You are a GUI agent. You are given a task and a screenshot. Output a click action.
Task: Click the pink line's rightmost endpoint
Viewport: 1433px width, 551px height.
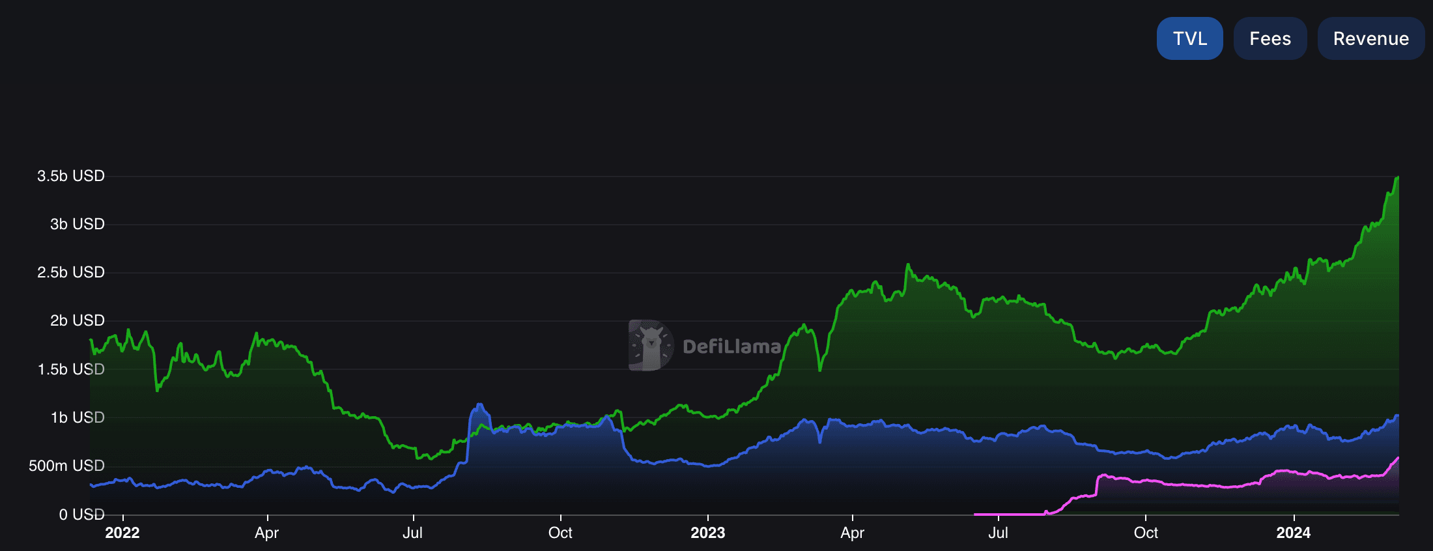[x=1398, y=458]
